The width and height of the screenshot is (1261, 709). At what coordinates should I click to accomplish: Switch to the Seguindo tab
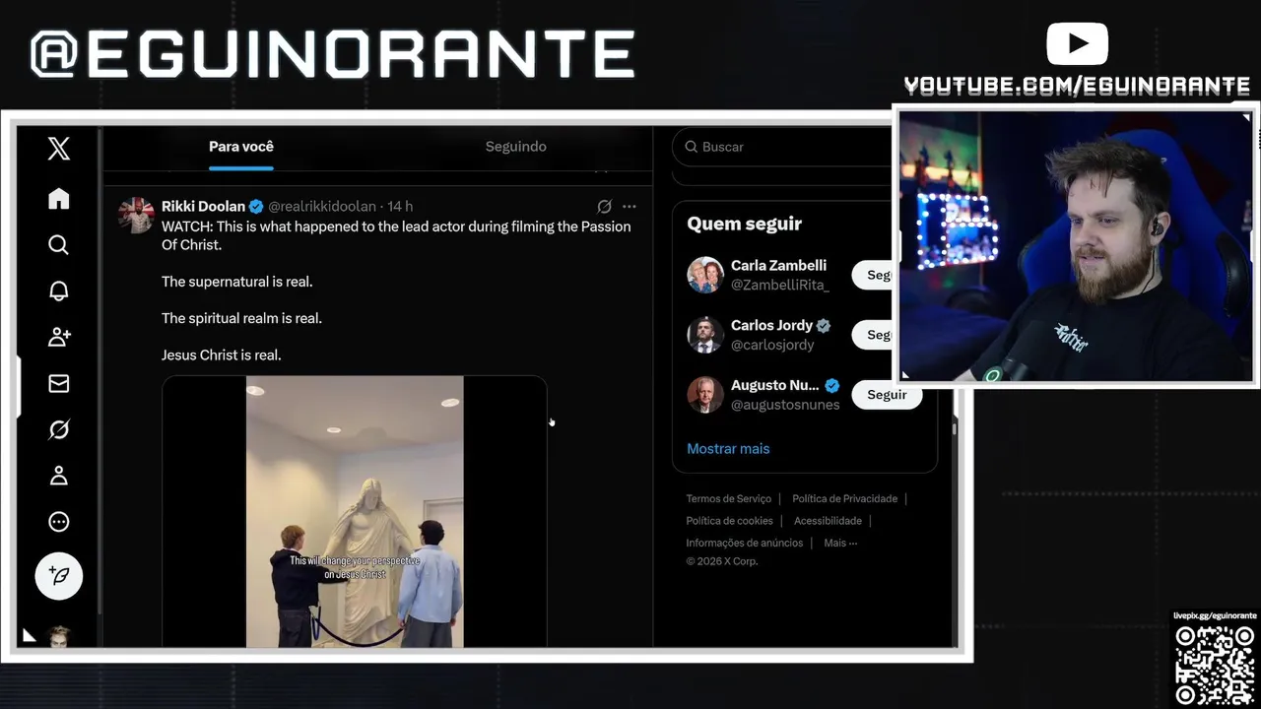point(515,147)
